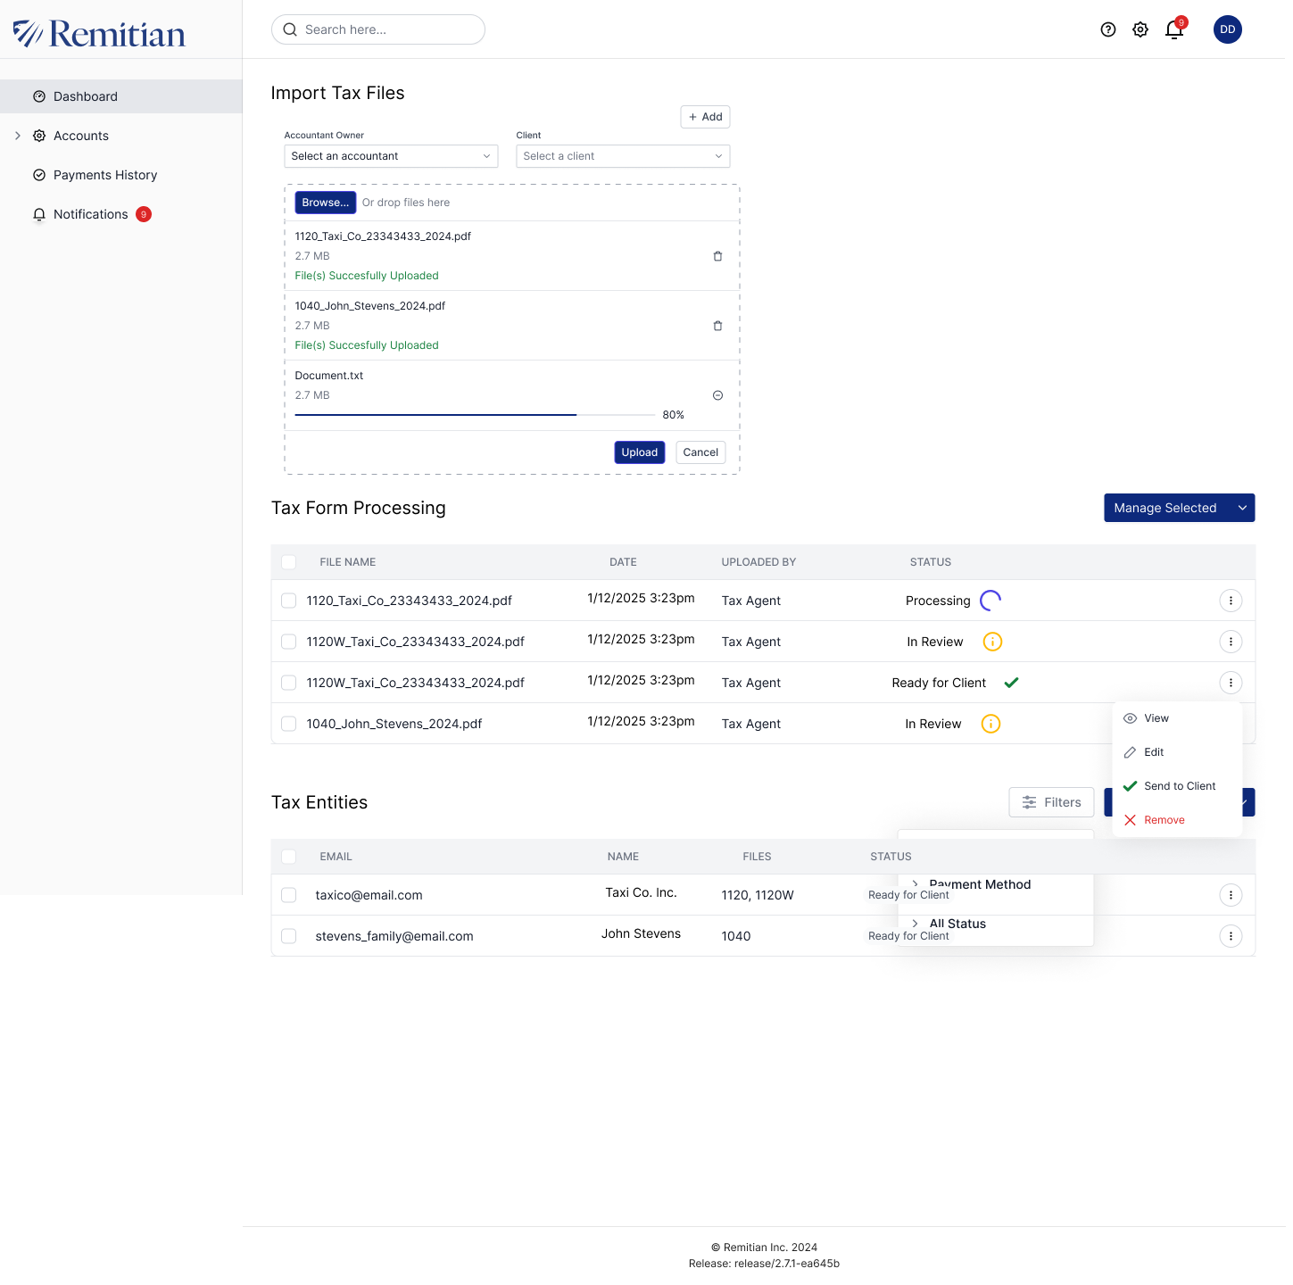Image resolution: width=1293 pixels, height=1285 pixels.
Task: Go to Dashboard in sidebar
Action: (x=120, y=96)
